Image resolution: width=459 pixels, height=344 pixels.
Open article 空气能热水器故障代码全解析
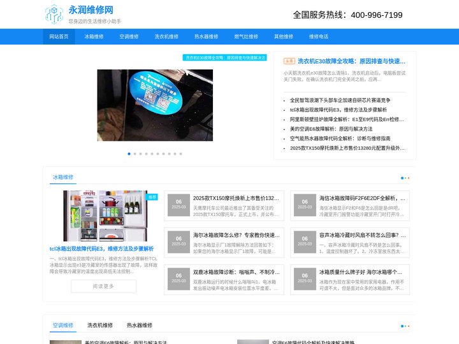340,138
